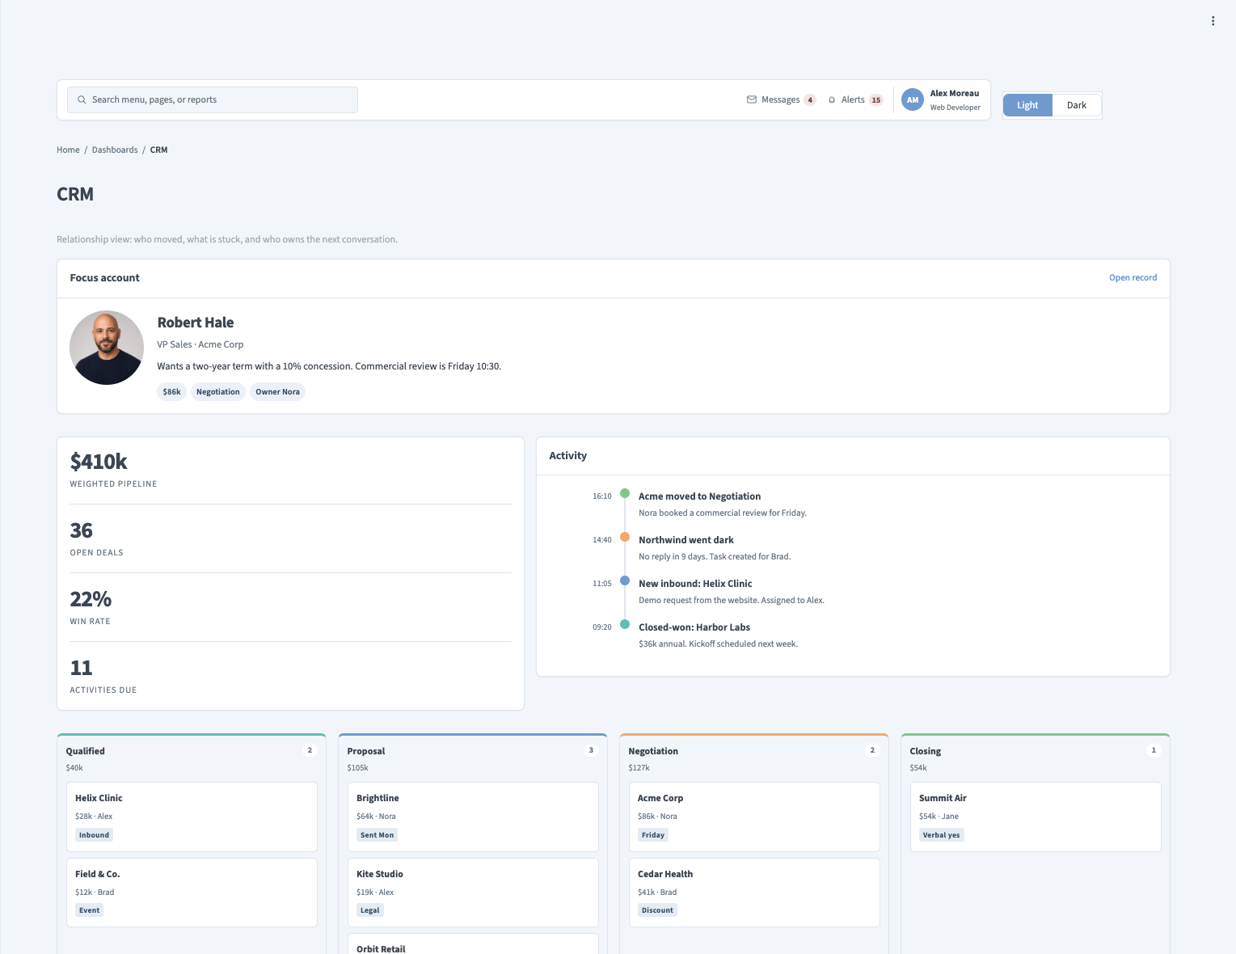Image resolution: width=1236 pixels, height=954 pixels.
Task: Click the 36 open deals figure
Action: pyautogui.click(x=82, y=530)
